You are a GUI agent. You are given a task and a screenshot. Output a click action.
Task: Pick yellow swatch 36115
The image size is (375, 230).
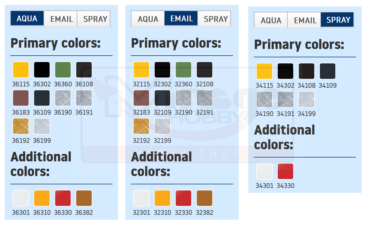[21, 70]
